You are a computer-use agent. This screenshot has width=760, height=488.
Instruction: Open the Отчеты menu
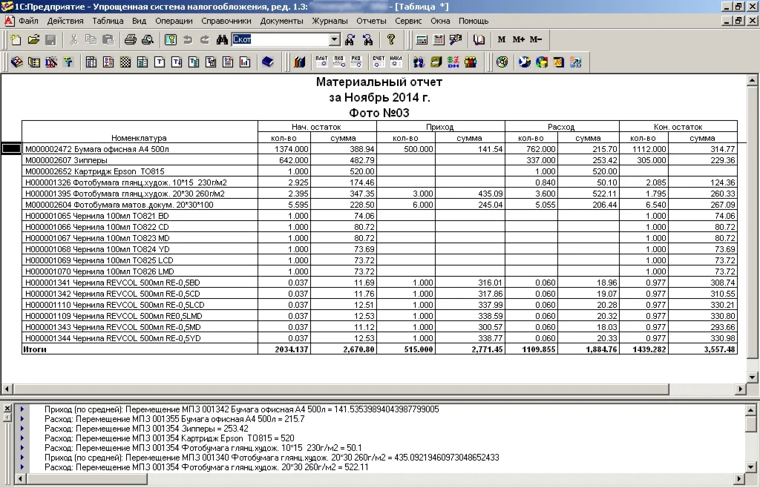371,21
